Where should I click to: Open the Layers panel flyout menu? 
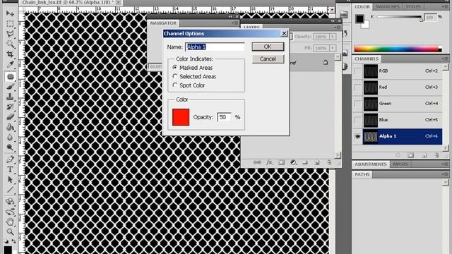(337, 27)
